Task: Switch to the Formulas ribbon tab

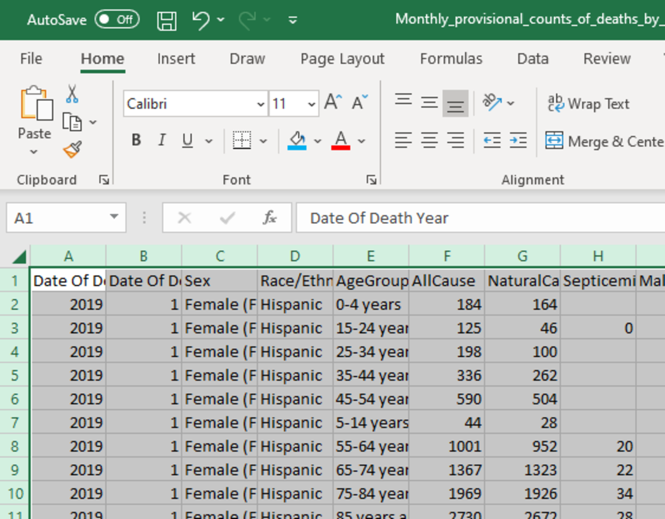Action: [451, 59]
